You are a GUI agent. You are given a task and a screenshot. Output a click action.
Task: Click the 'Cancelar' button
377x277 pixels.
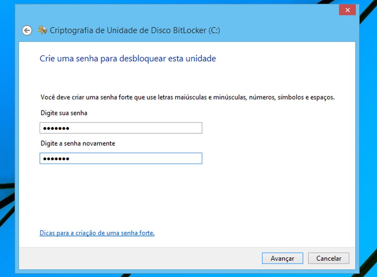coord(328,258)
